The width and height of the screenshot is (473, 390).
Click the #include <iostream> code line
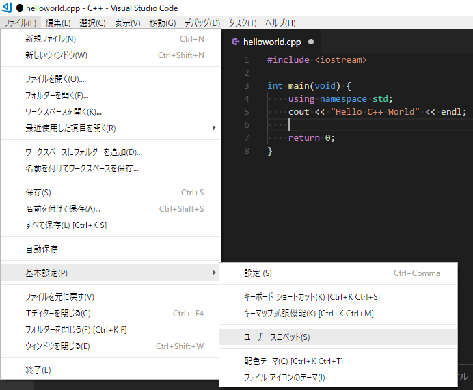316,59
